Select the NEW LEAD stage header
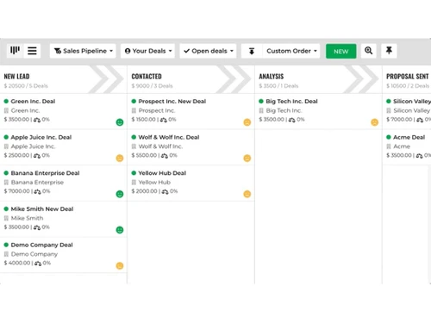The height and width of the screenshot is (323, 431). pyautogui.click(x=16, y=77)
